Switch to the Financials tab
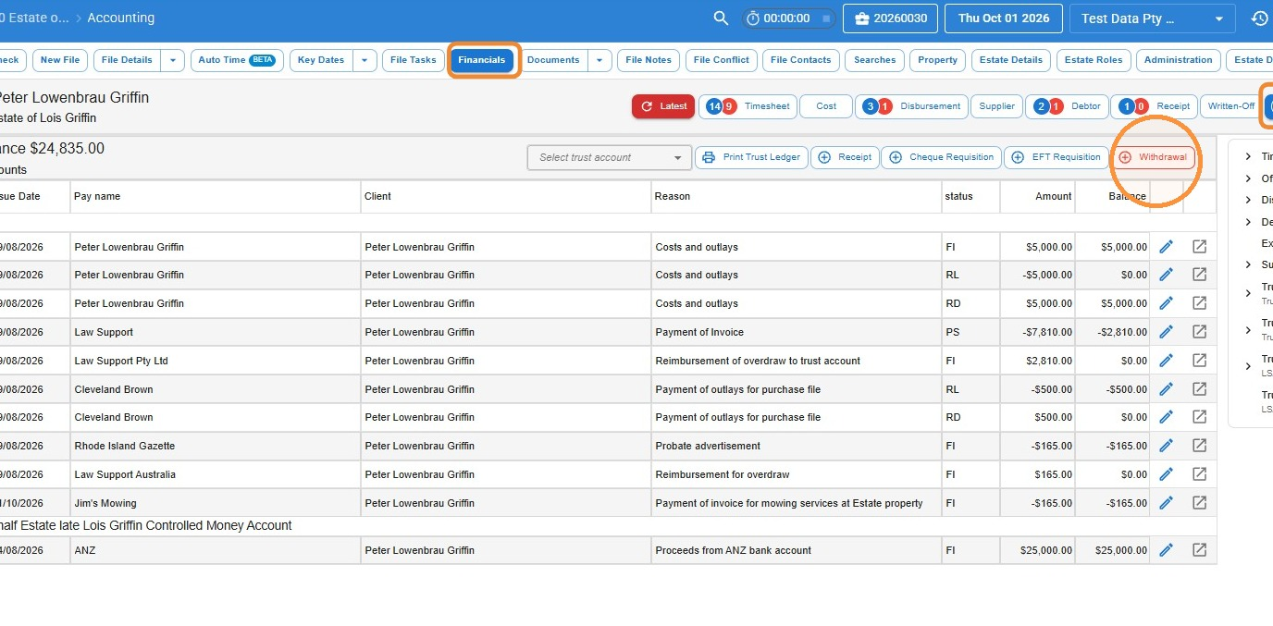Viewport: 1273px width, 626px height. coord(482,60)
